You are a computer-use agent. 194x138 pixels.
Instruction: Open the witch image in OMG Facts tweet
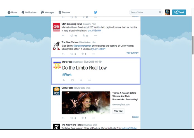click(86, 103)
